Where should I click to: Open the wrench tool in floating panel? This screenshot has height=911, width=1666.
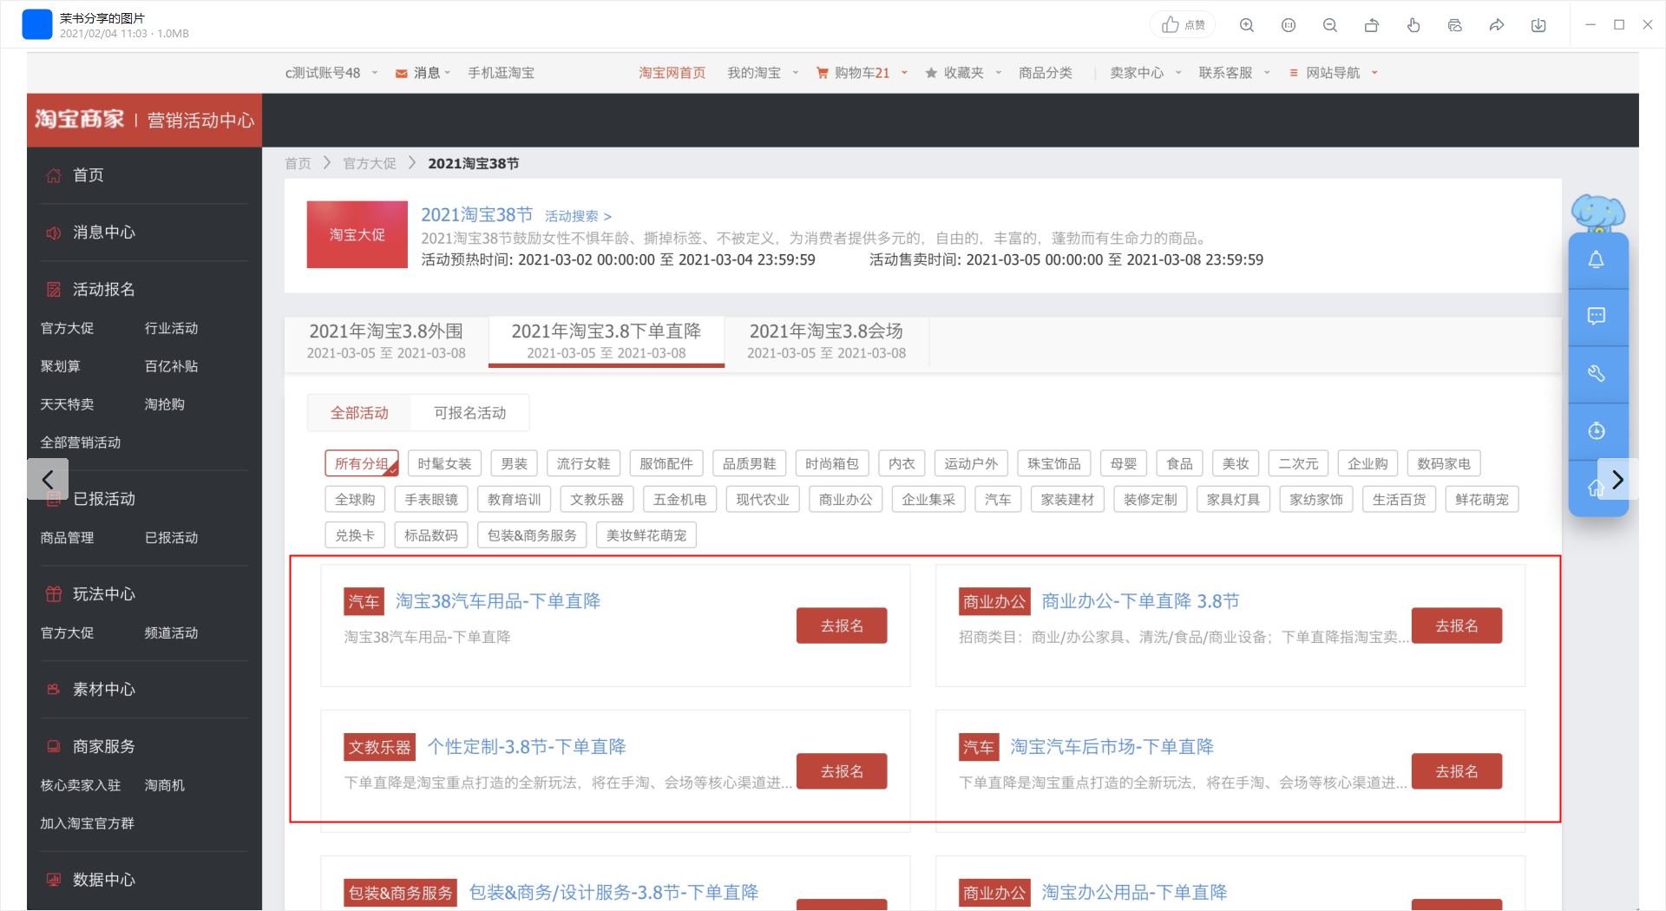1597,374
